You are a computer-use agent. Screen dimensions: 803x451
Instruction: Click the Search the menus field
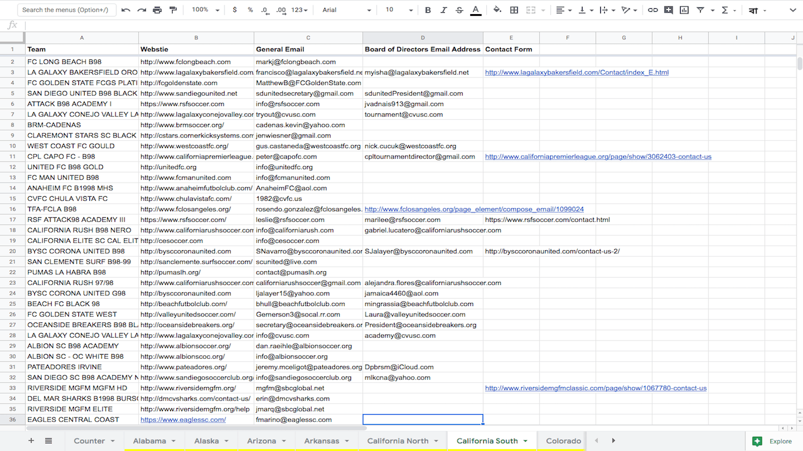[x=66, y=10]
